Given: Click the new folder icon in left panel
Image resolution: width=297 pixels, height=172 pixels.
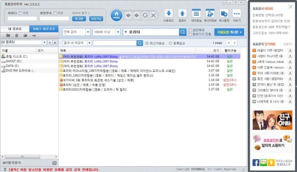Looking at the screenshot, I should (8, 36).
